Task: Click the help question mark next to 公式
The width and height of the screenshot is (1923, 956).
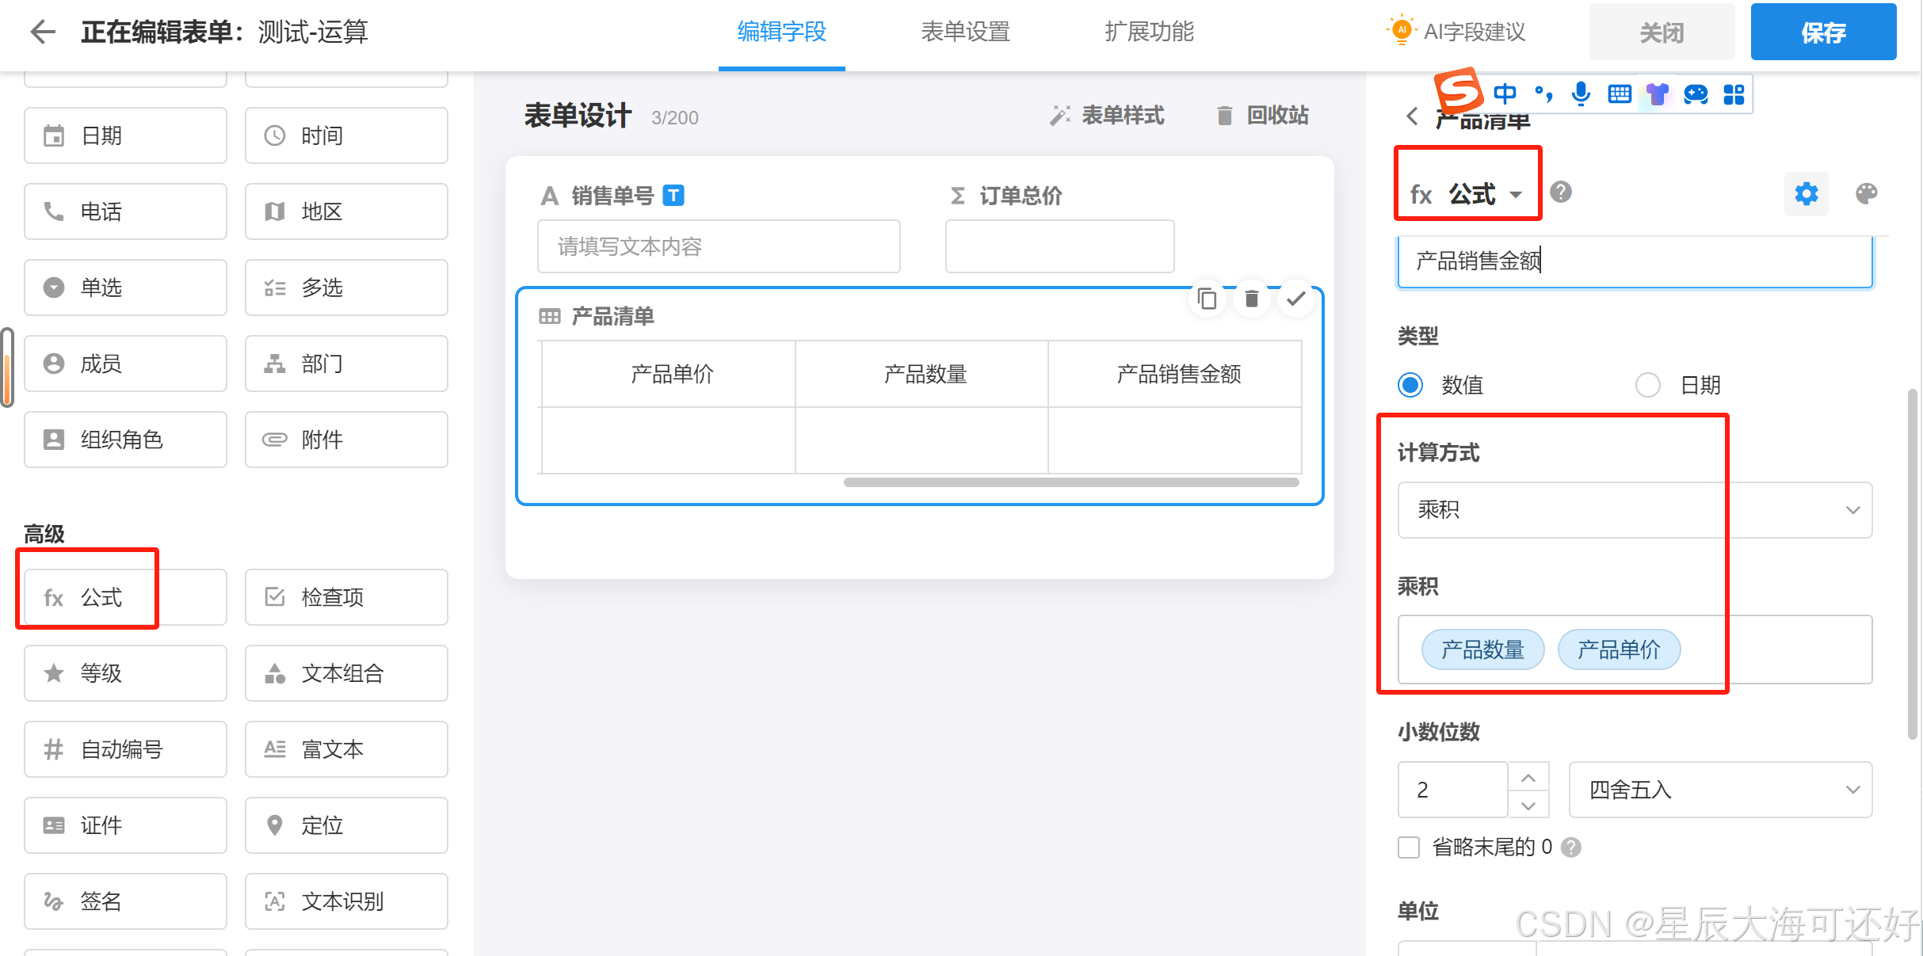Action: (x=1561, y=192)
